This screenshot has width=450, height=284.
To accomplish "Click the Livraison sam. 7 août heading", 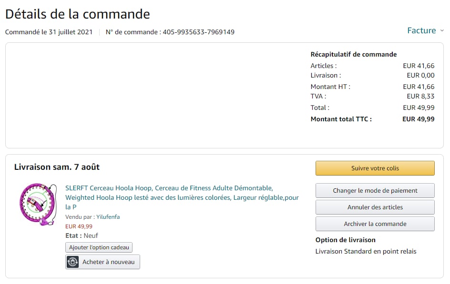I will (x=57, y=167).
